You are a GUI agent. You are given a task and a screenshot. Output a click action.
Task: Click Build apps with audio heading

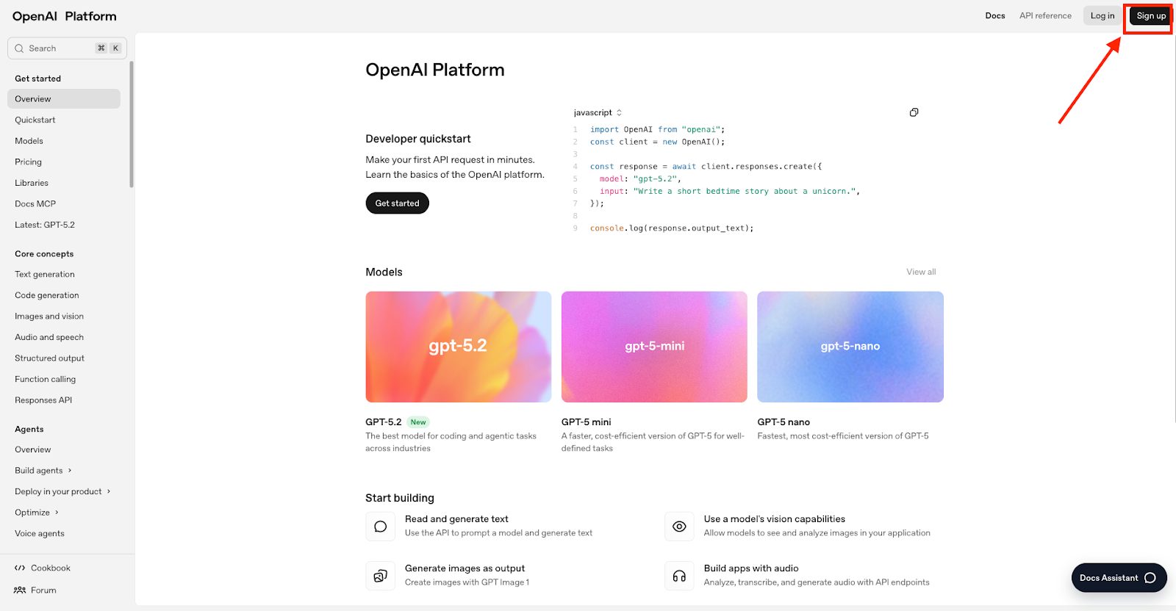[751, 568]
